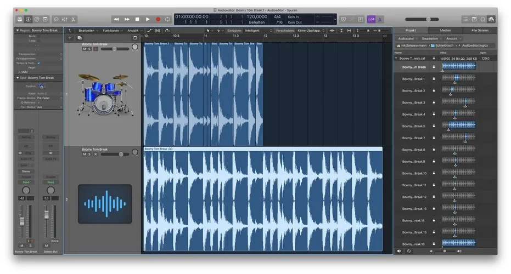511x274 pixels.
Task: Toggle the purple metronome button
Action: 380,19
